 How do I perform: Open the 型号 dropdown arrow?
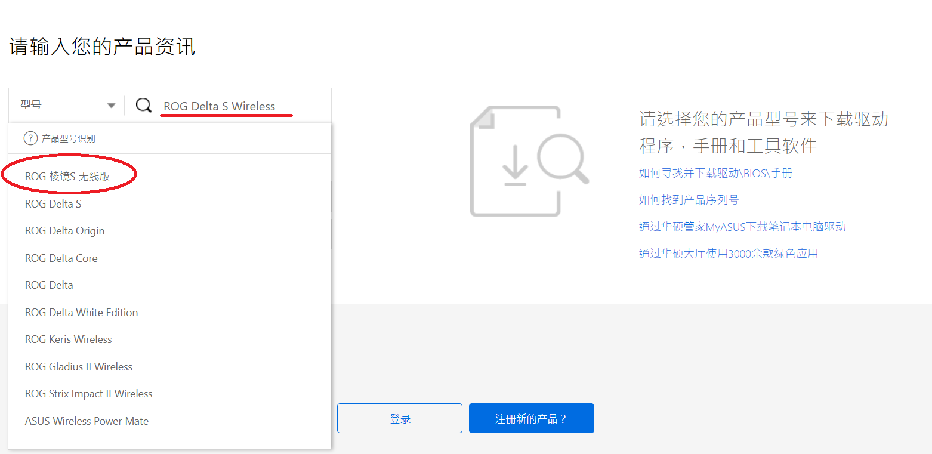111,106
